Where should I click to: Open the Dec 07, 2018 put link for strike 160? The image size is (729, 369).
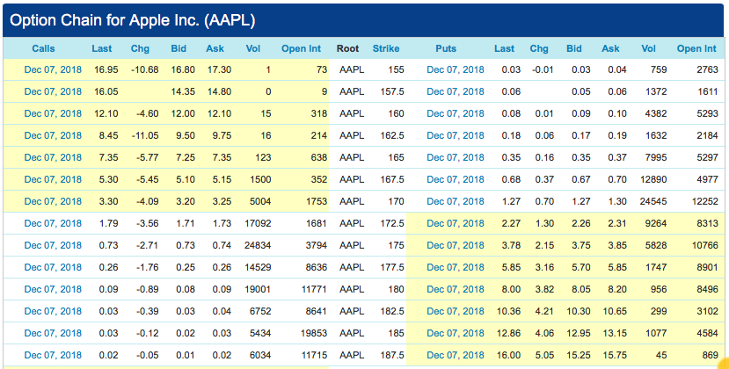(x=456, y=113)
